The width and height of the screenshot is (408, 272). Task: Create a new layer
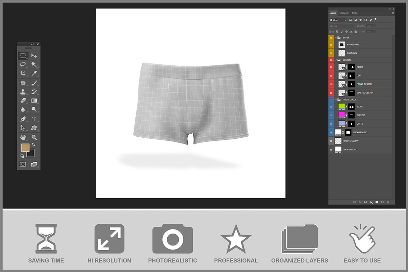pyautogui.click(x=382, y=202)
